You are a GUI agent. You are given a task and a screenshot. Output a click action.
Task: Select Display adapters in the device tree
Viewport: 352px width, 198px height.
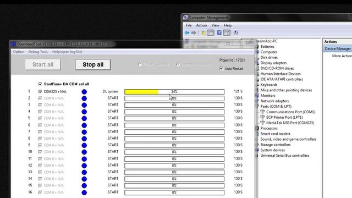click(273, 63)
